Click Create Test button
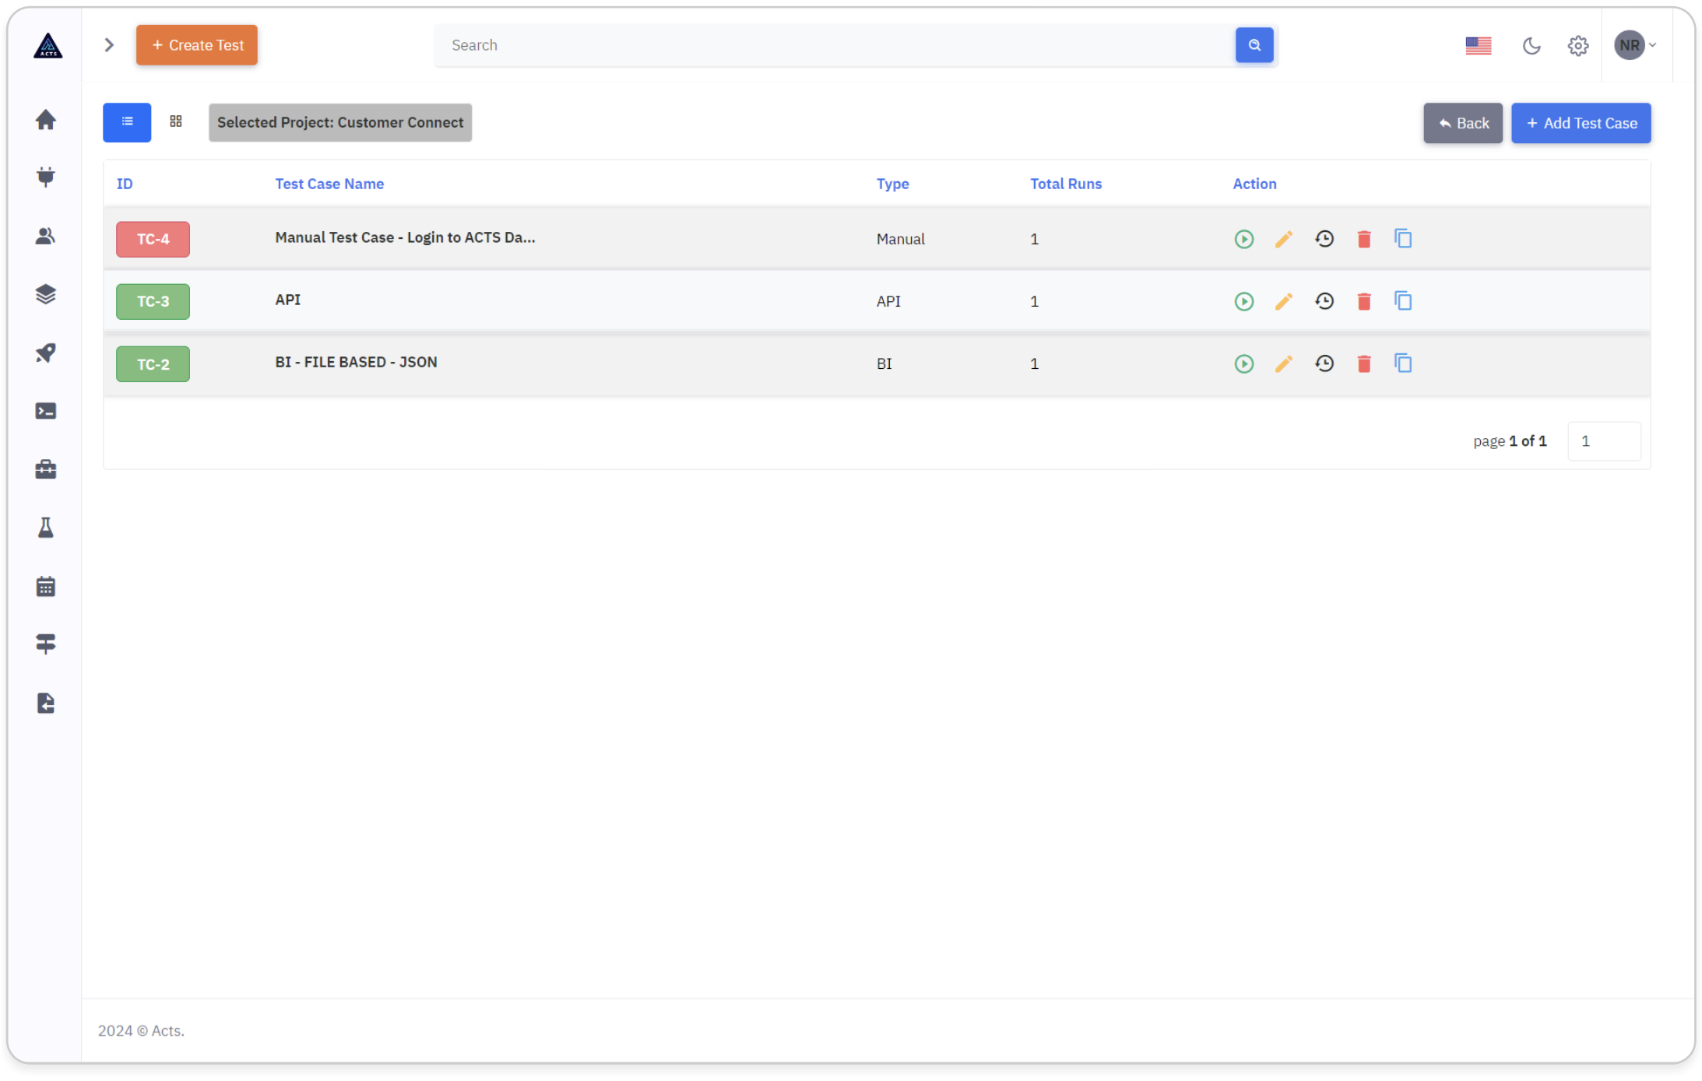 (197, 45)
